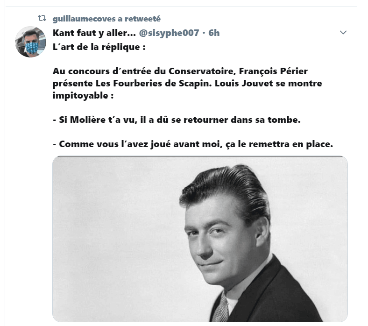Click the retweet arrows icon above the tweet
Viewport: 368px width, 326px height.
[42, 18]
